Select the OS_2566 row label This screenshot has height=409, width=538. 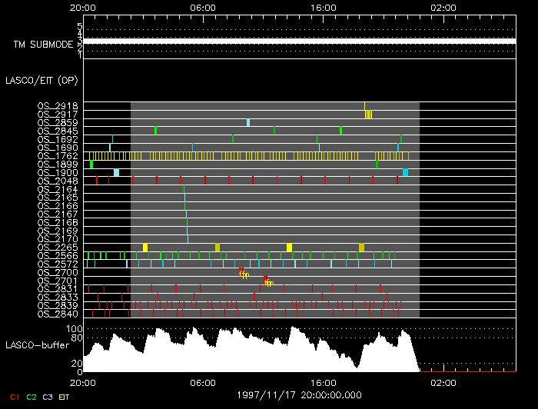click(58, 256)
